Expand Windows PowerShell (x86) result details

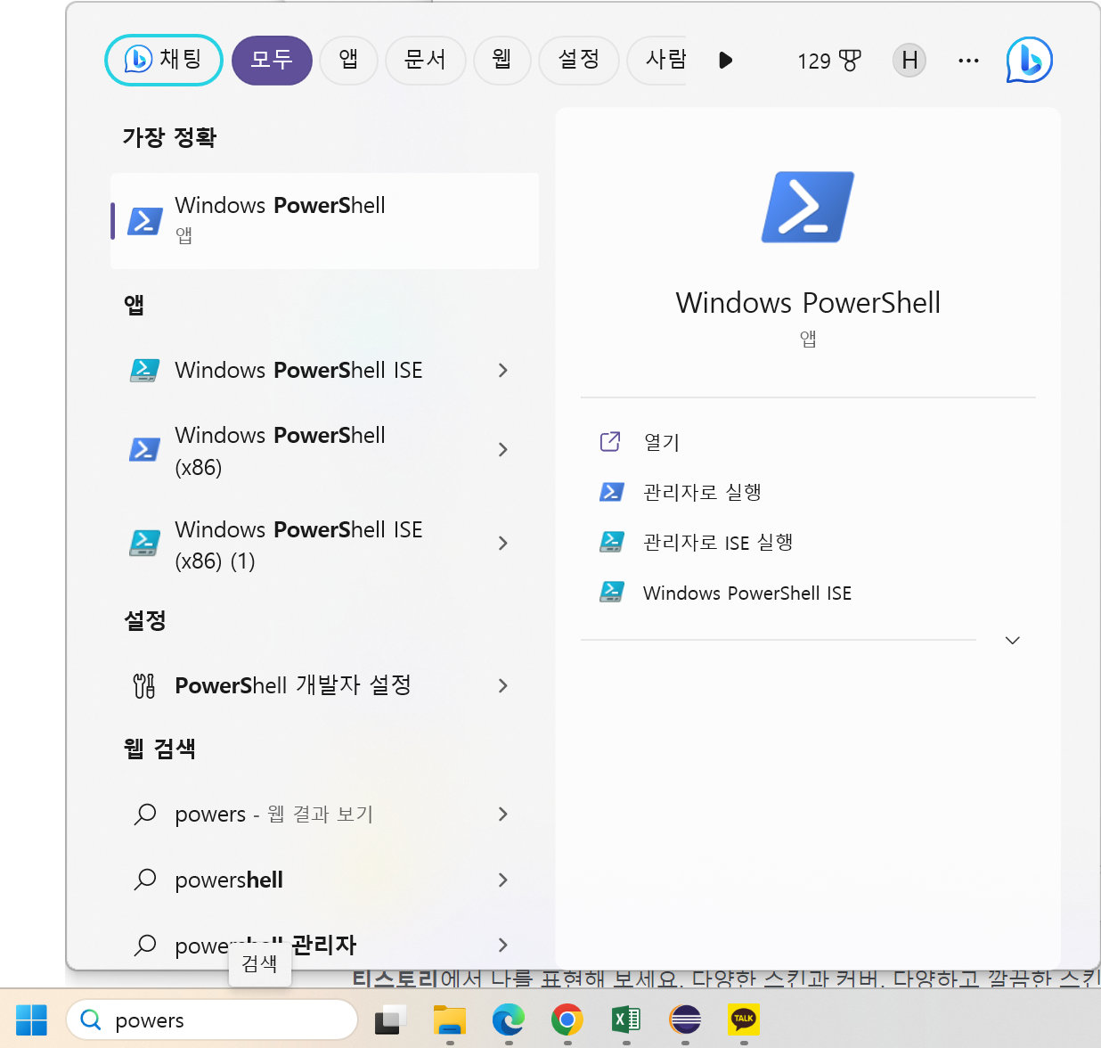(503, 450)
